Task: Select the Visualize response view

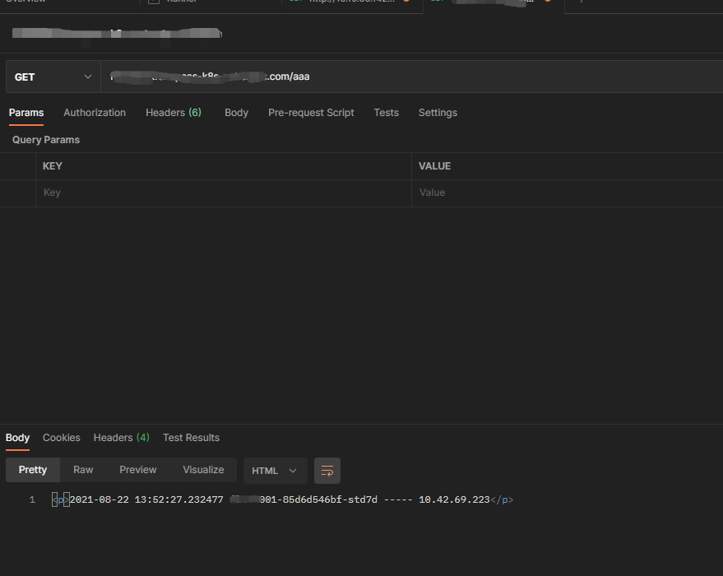Action: [203, 470]
